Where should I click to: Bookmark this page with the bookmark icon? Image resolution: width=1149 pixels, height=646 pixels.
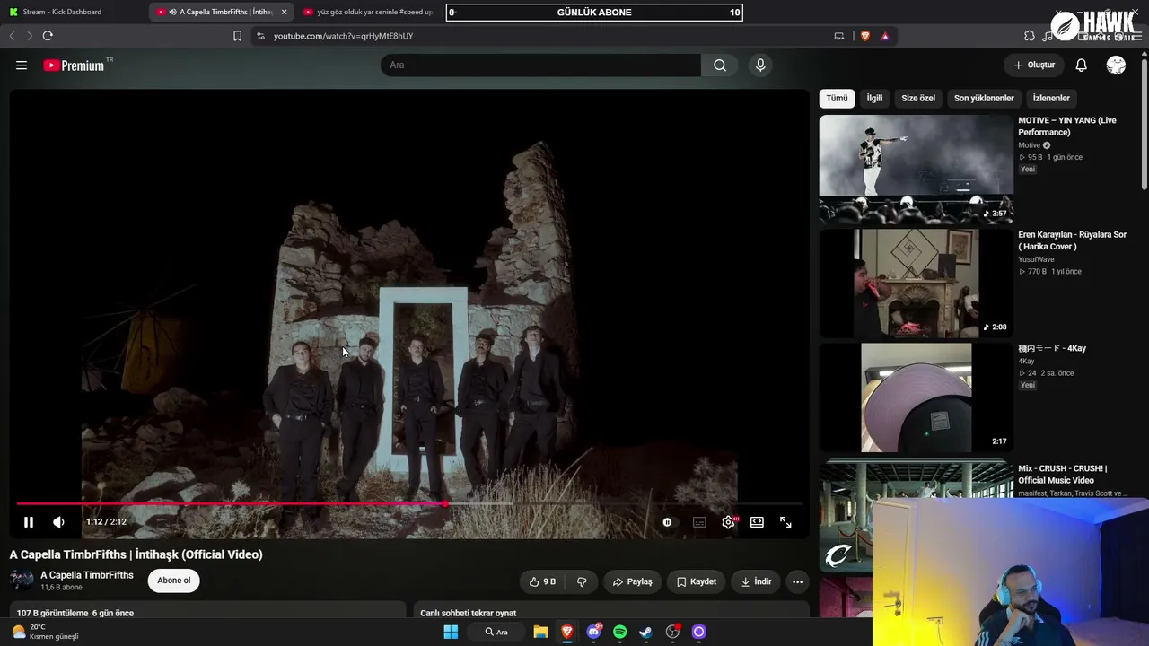[237, 36]
